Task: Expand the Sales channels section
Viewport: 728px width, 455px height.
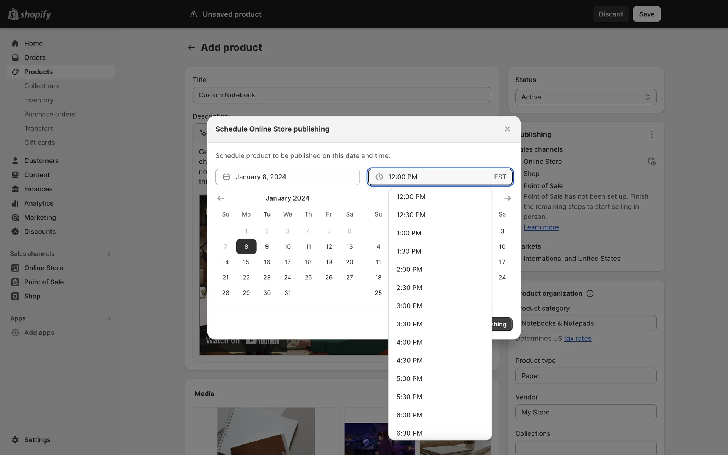Action: click(x=109, y=254)
